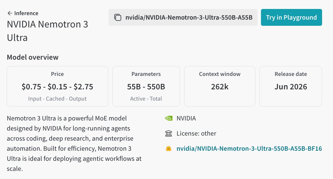The width and height of the screenshot is (333, 179).
Task: Click the Context window label
Action: pos(220,74)
